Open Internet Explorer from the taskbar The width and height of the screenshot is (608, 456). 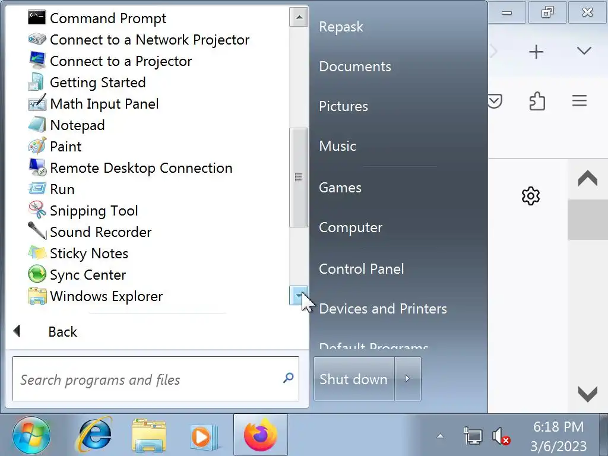point(94,435)
